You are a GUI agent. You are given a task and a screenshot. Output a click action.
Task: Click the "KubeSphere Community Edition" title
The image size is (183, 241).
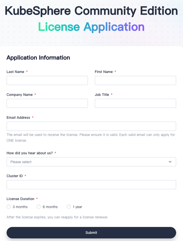click(x=91, y=11)
